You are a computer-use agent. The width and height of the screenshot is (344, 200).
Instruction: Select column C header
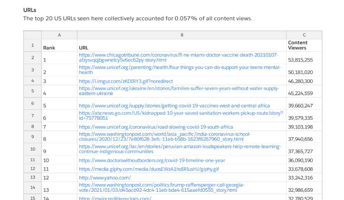pyautogui.click(x=304, y=35)
